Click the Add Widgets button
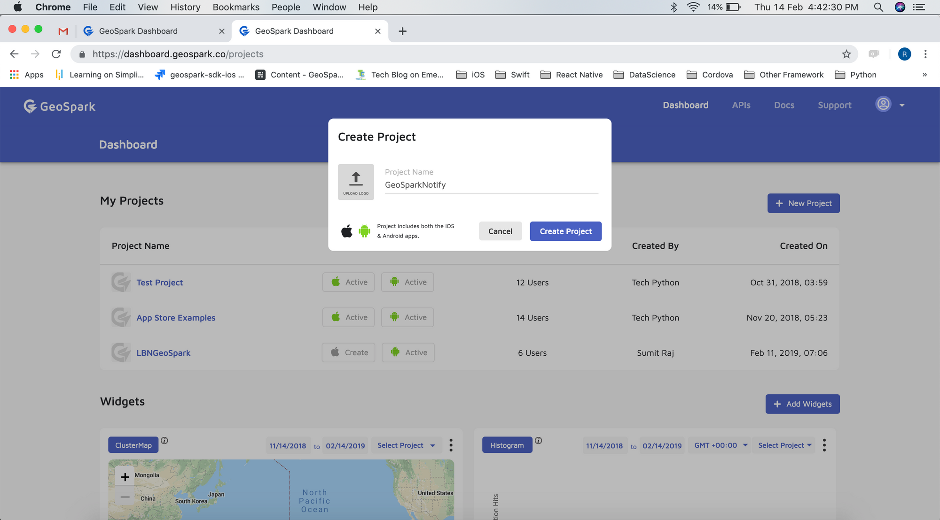Viewport: 940px width, 520px height. pyautogui.click(x=802, y=404)
